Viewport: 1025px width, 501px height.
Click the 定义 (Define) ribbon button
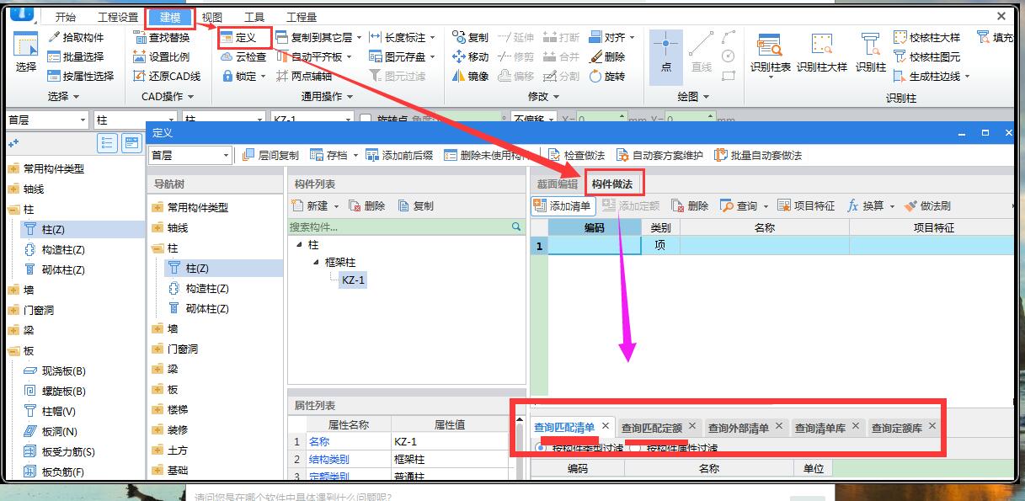coord(238,38)
